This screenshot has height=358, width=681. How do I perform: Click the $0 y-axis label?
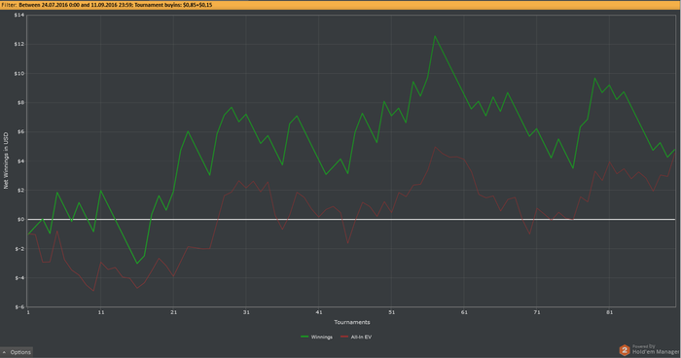(x=20, y=220)
